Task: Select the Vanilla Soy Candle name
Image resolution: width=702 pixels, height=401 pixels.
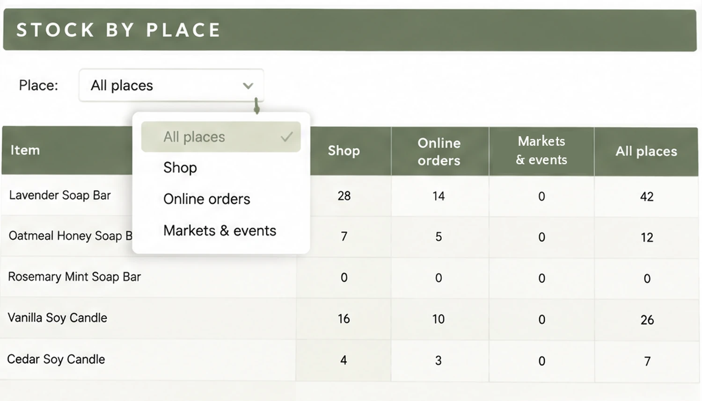Action: 57,318
